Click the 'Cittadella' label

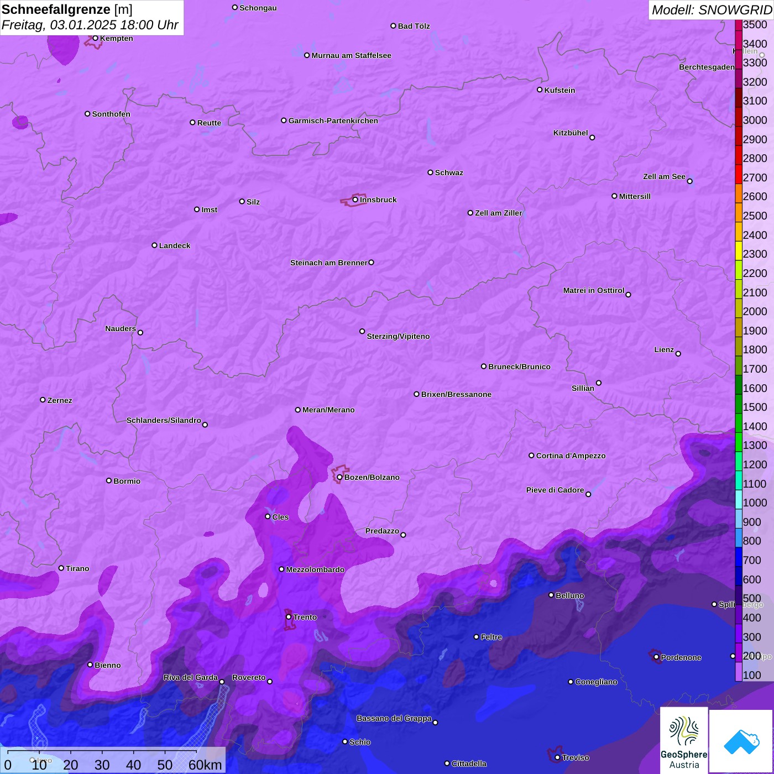469,763
